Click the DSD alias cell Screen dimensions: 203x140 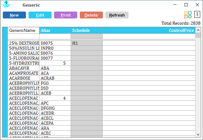(55, 88)
